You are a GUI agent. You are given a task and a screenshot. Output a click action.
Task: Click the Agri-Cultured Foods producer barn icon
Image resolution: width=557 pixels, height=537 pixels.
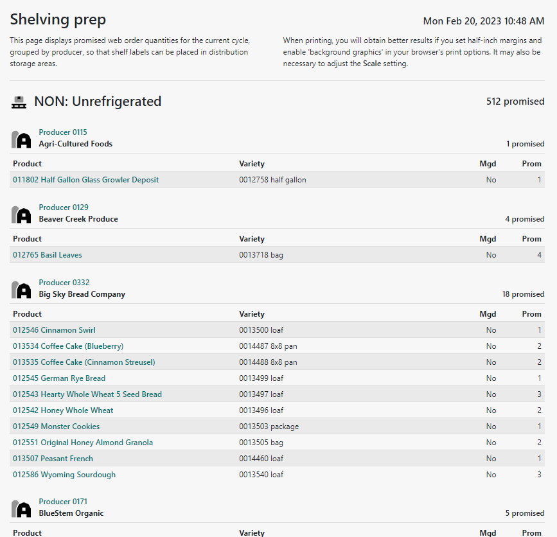21,139
